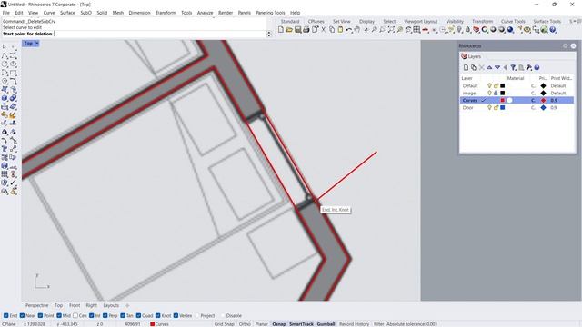
Task: Select the Pan hand icon
Action: coord(357,30)
